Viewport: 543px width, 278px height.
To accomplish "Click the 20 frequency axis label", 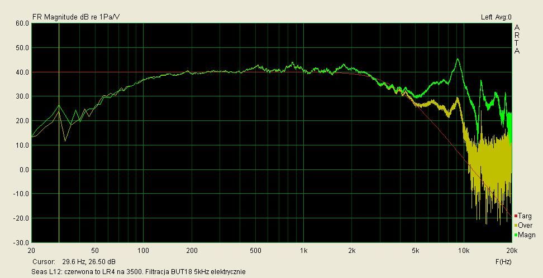I will (x=31, y=251).
